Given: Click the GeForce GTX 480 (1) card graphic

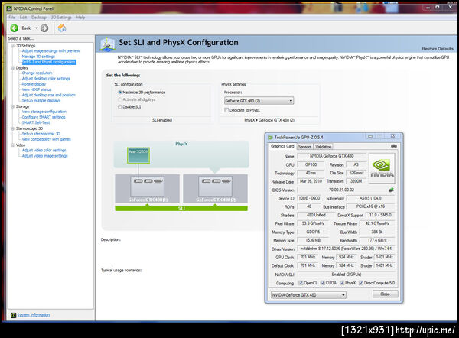Looking at the screenshot, I should tap(147, 188).
